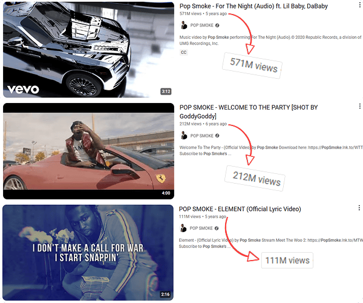Play the ELEMENT lyric video thumbnail

tap(88, 253)
